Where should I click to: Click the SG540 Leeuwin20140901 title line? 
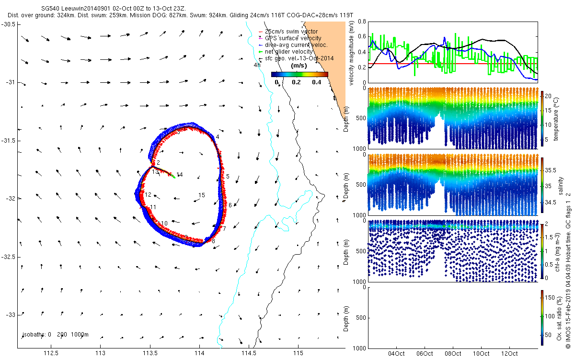click(x=113, y=9)
